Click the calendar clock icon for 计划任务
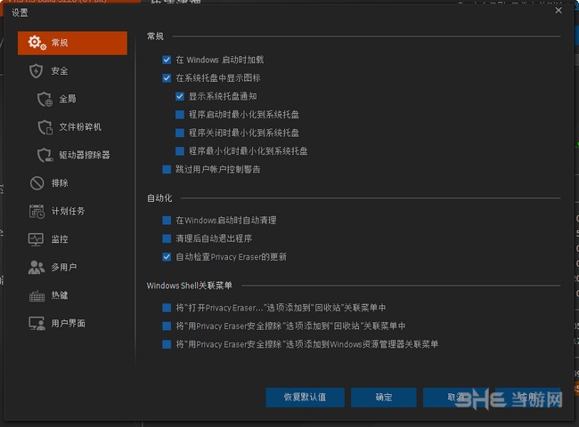The width and height of the screenshot is (579, 427). [x=37, y=211]
